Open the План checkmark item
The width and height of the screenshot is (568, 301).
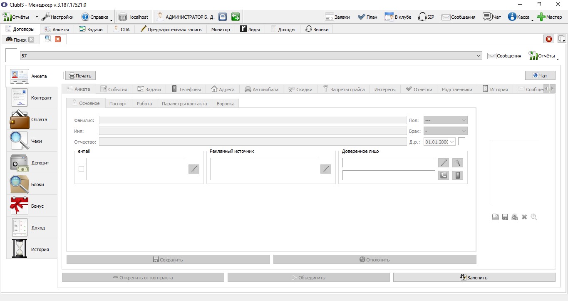coord(367,17)
